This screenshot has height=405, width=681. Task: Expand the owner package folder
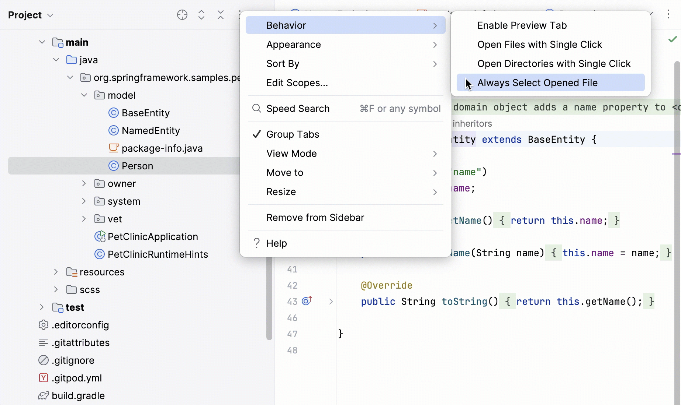pyautogui.click(x=84, y=183)
